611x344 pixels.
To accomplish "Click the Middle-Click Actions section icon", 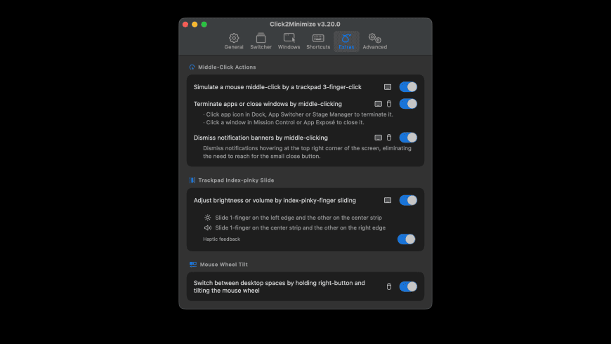I will pyautogui.click(x=192, y=67).
